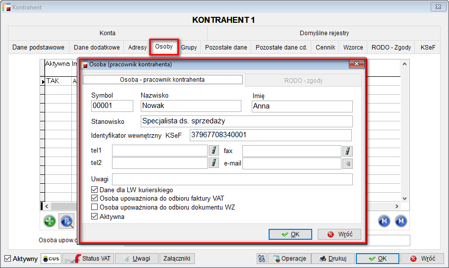Screen dimensions: 449x268
Task: Go to previous contractor record arrow
Action: (x=384, y=221)
